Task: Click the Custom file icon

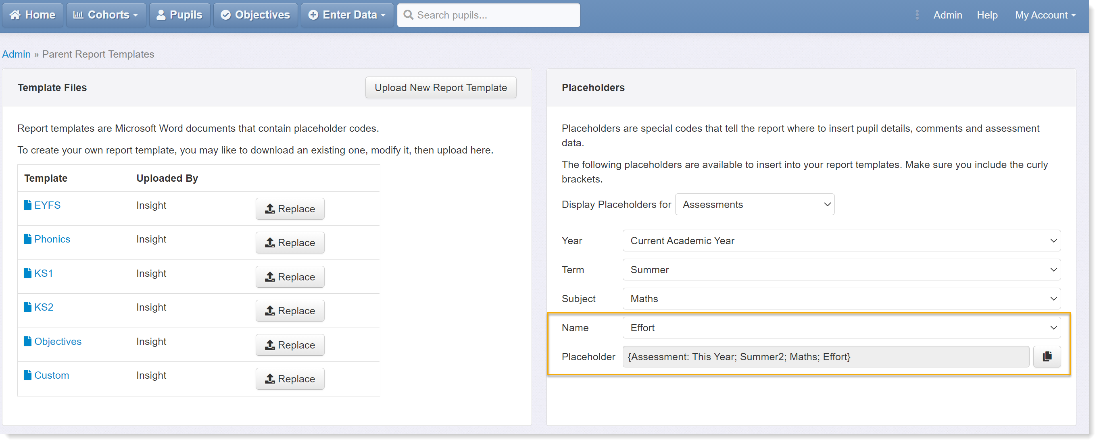Action: (x=28, y=376)
